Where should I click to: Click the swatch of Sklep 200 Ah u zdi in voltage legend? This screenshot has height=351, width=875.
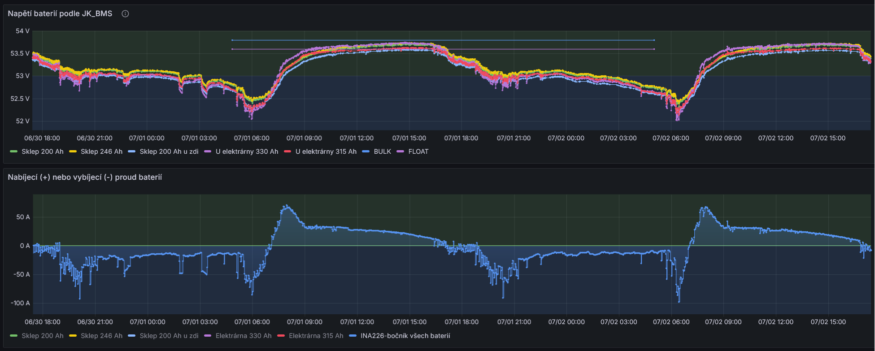click(x=131, y=152)
